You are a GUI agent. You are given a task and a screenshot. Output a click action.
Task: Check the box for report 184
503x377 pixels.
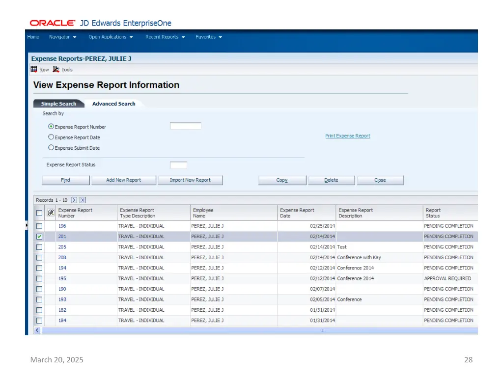pyautogui.click(x=39, y=321)
